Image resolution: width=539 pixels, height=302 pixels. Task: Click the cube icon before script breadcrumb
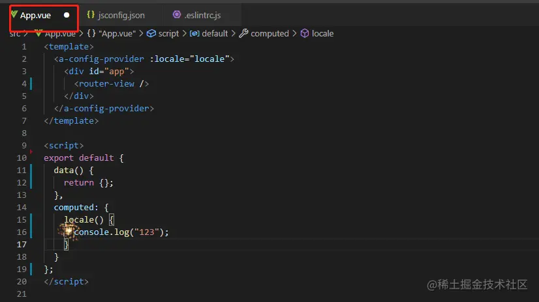[x=151, y=34]
